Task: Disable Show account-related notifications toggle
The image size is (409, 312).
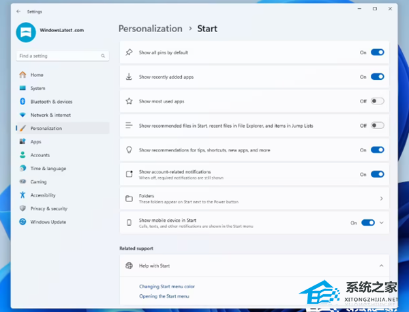Action: [378, 174]
